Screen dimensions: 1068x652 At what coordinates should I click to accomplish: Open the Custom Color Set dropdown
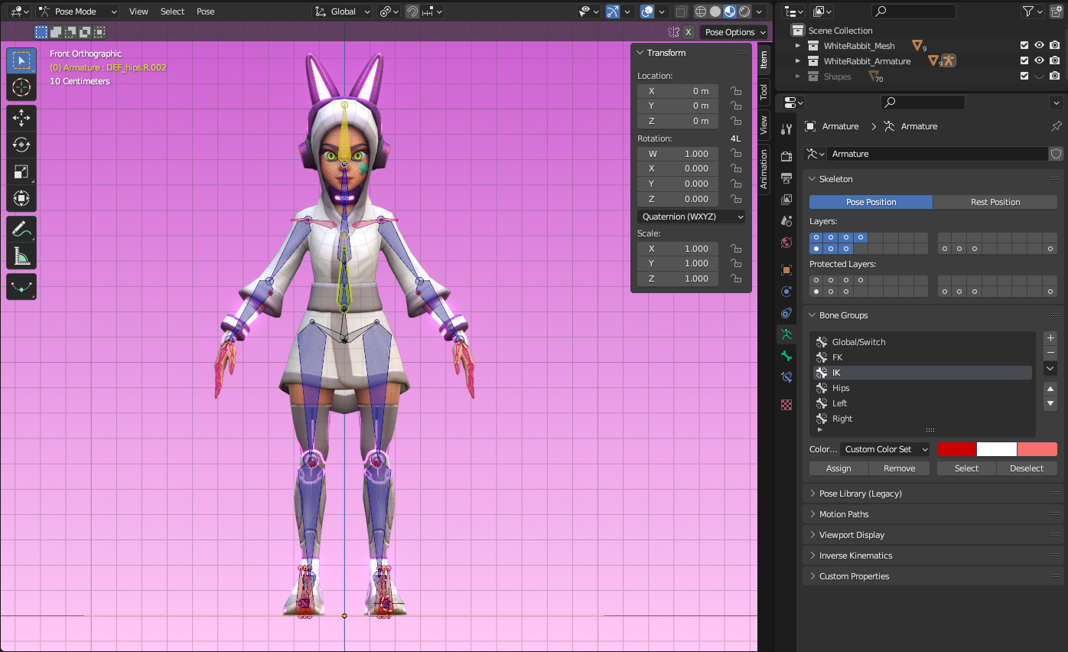pos(885,449)
